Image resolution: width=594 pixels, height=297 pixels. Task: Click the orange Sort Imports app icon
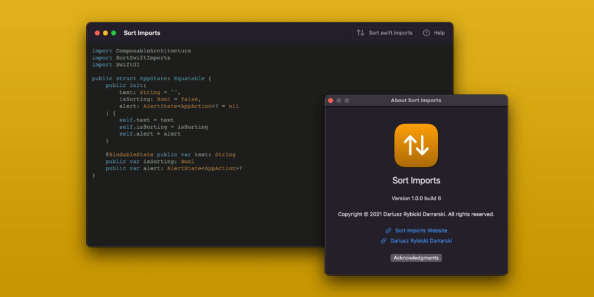(416, 145)
